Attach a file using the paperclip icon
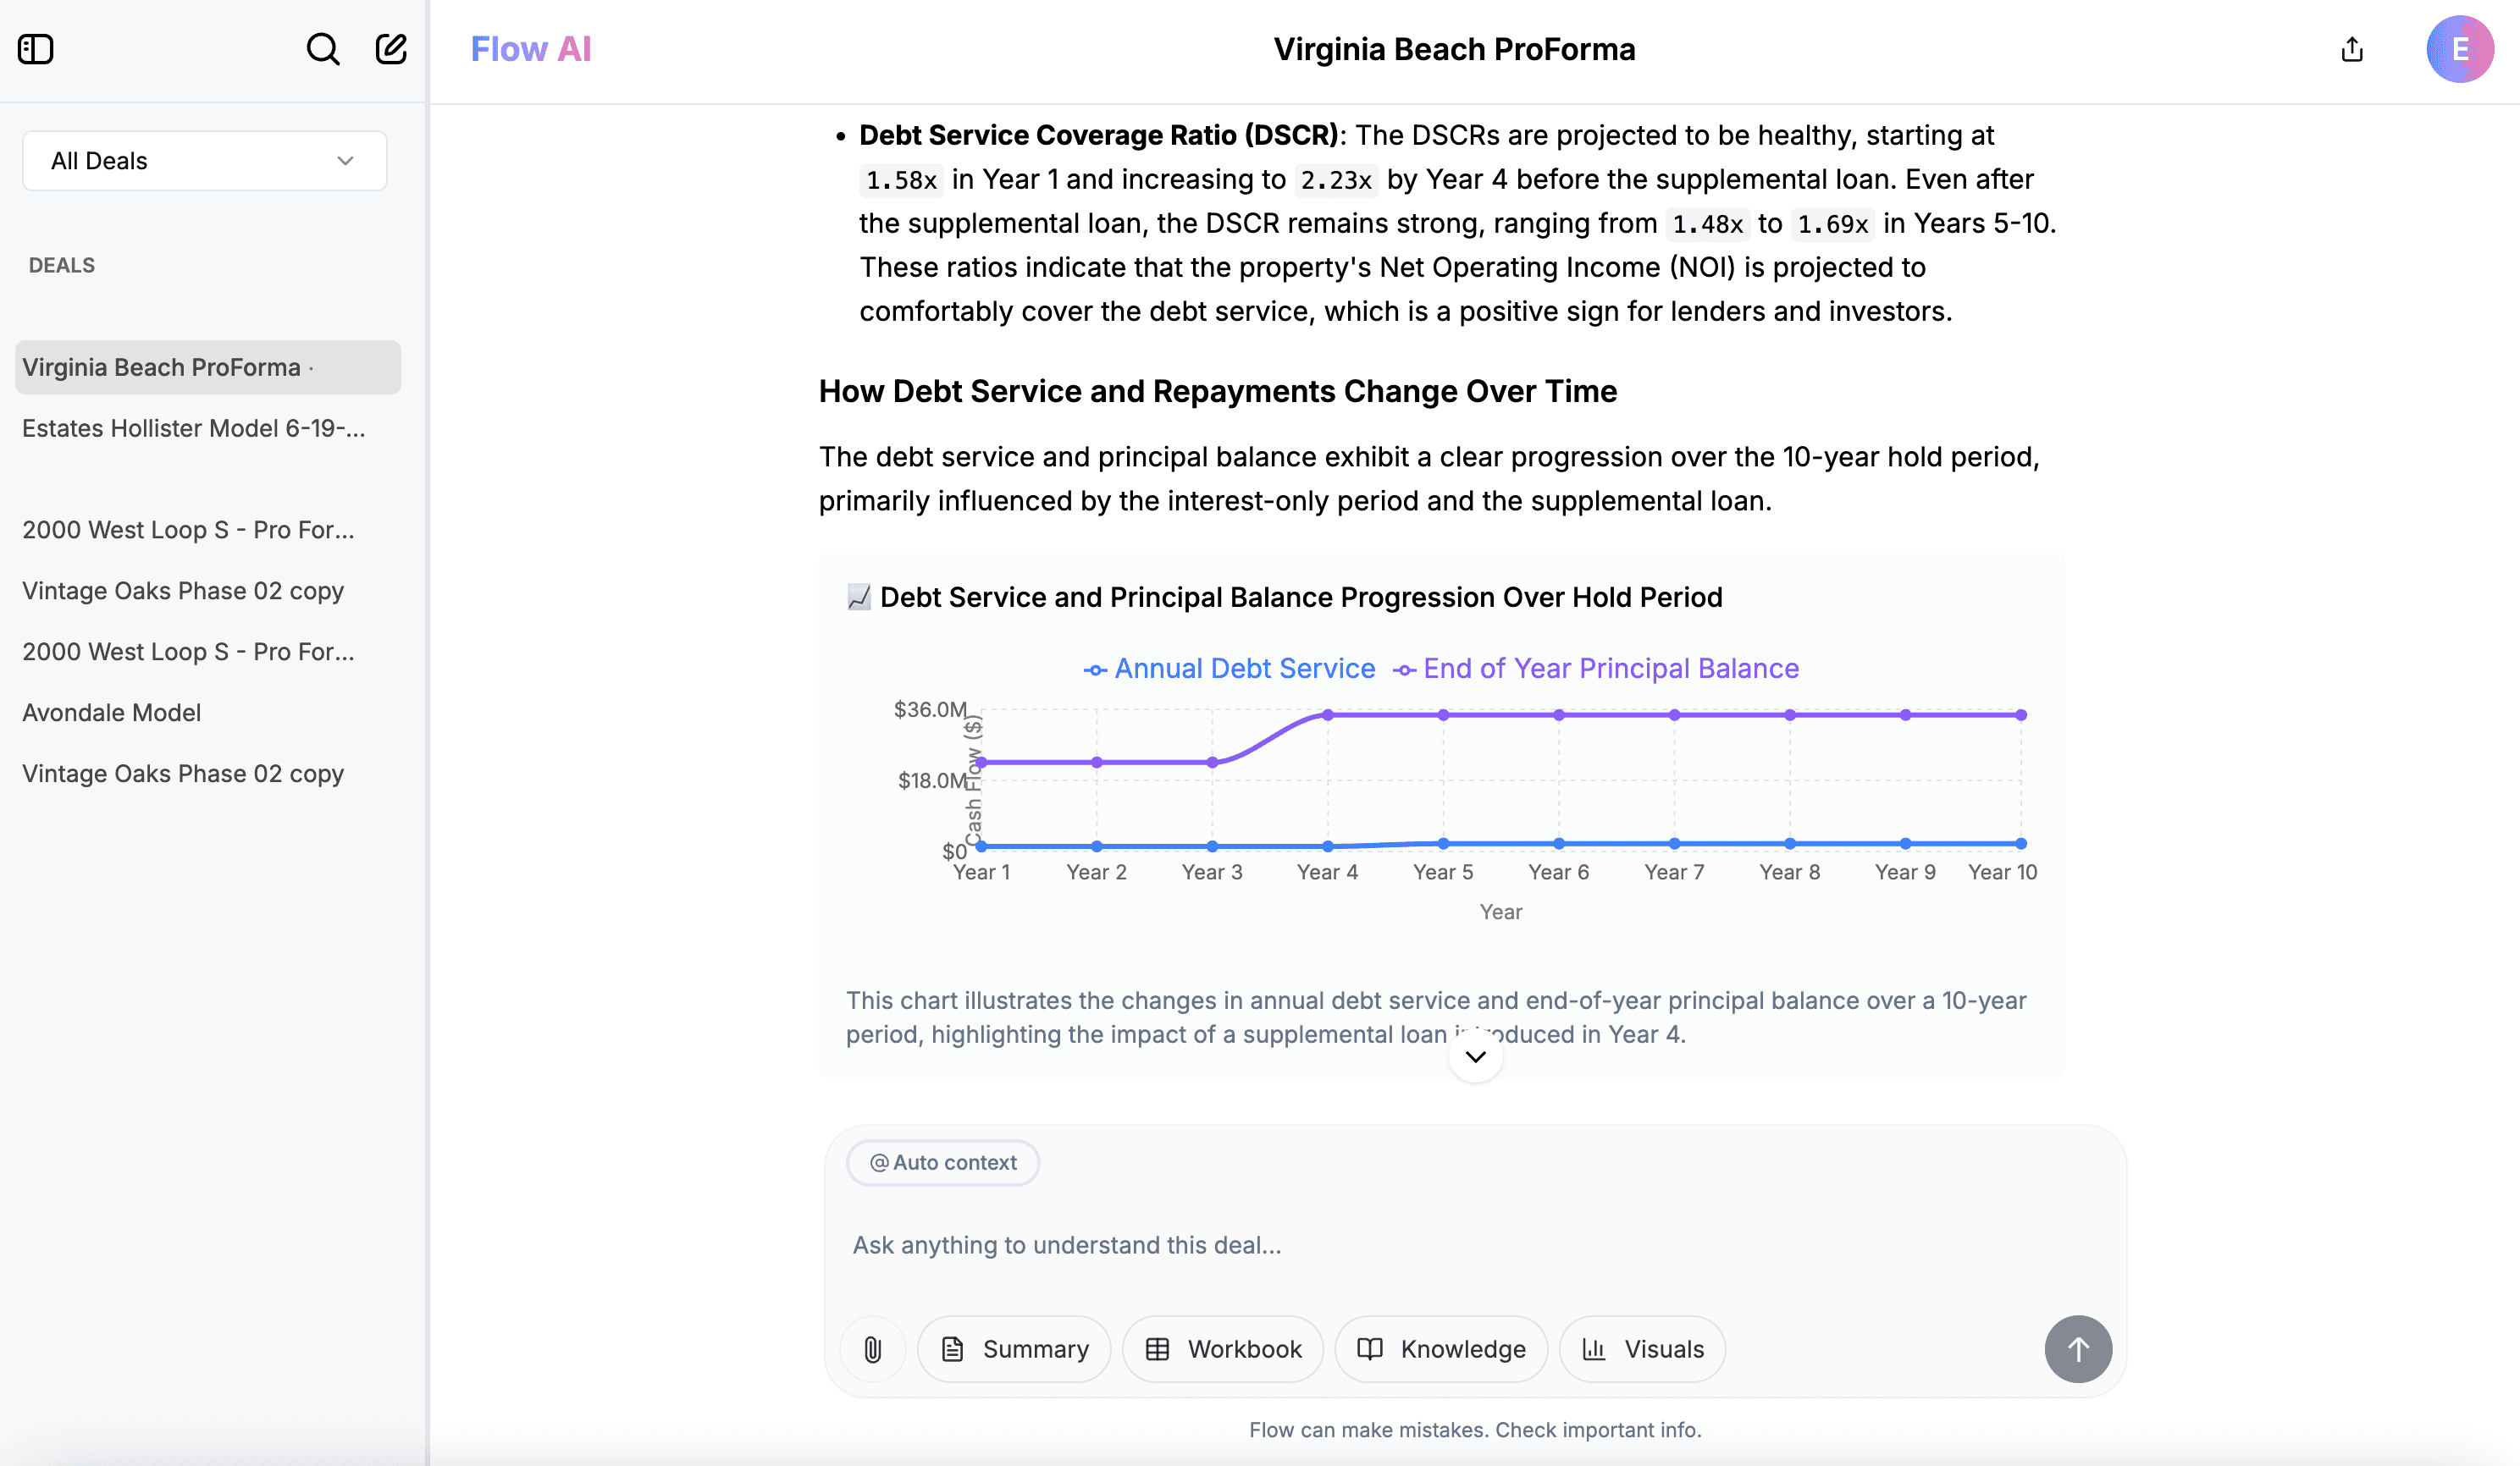This screenshot has width=2520, height=1466. pos(872,1349)
